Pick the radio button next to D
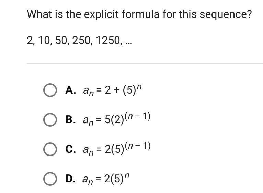The height and width of the screenshot is (193, 263). click(50, 179)
